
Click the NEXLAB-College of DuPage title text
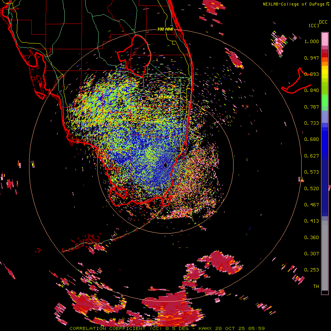pyautogui.click(x=294, y=4)
